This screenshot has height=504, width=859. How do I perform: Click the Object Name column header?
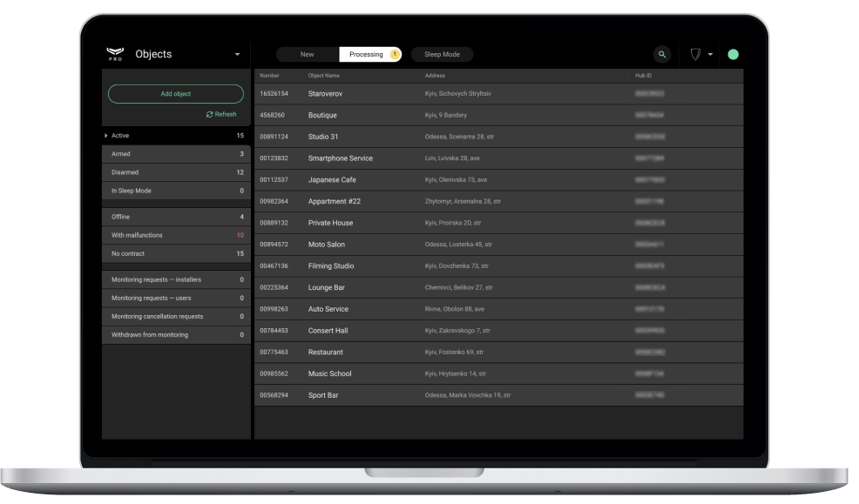322,76
